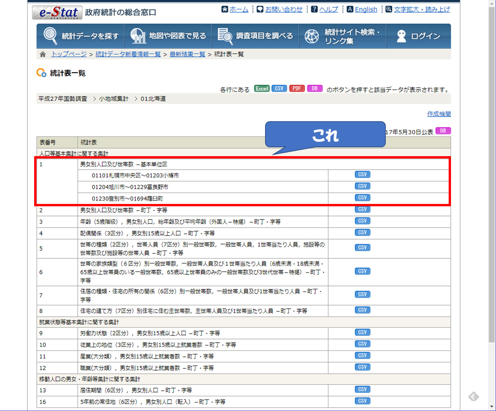Download CSV for 01101札幌市中央区～01203小樽市
This screenshot has height=411, width=496.
pyautogui.click(x=362, y=175)
